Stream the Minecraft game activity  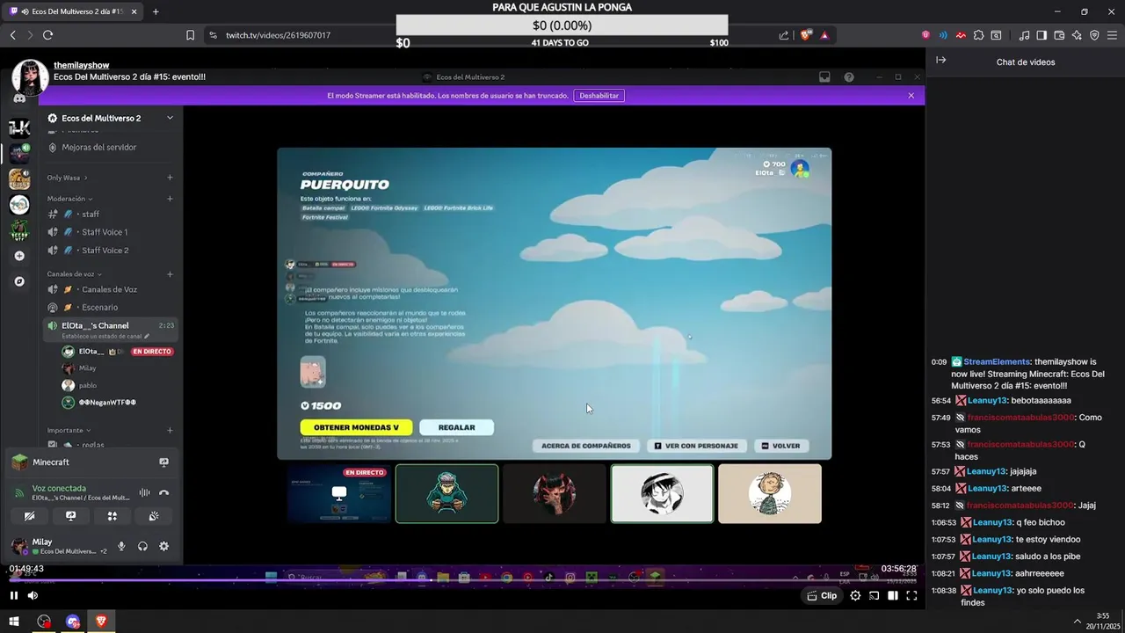pyautogui.click(x=163, y=462)
